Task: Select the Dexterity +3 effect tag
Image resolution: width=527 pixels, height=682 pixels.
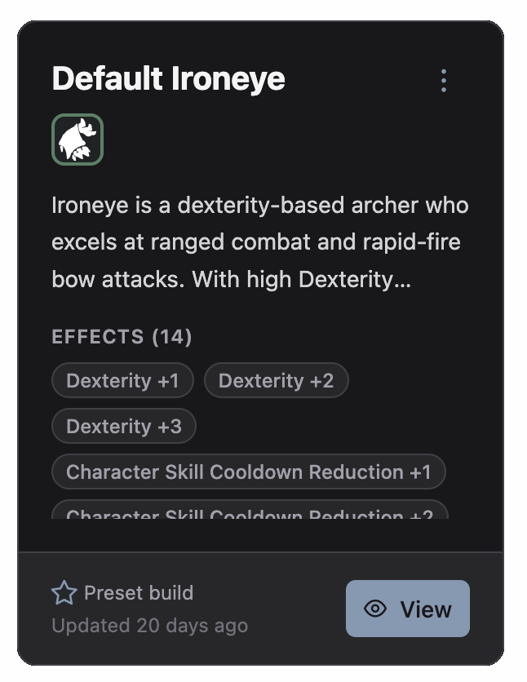Action: (123, 426)
